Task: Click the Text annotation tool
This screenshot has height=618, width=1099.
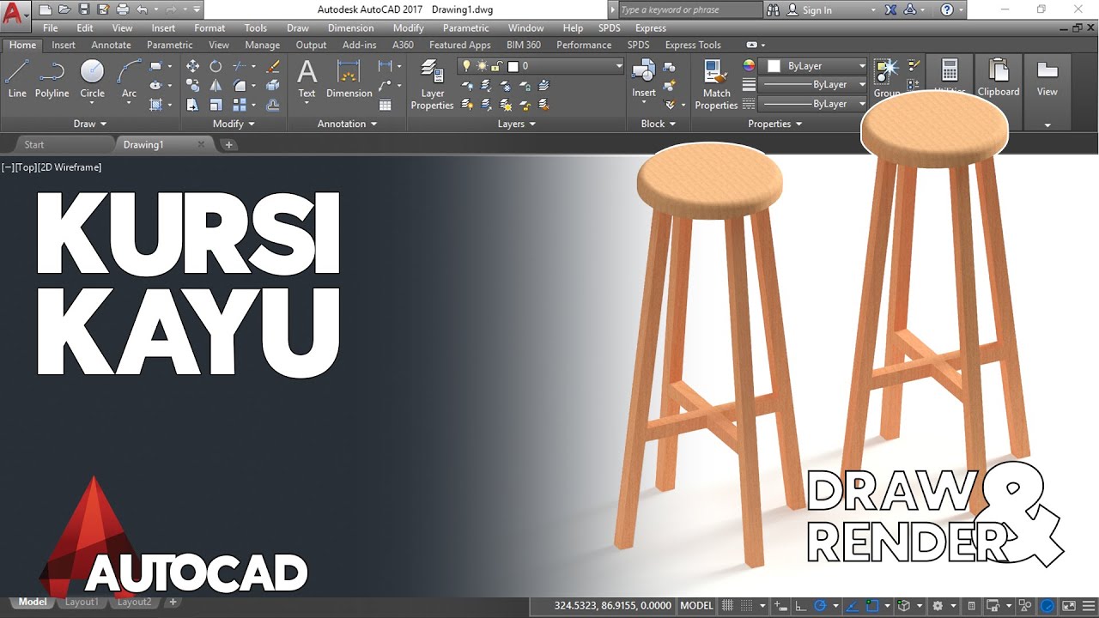Action: click(307, 79)
